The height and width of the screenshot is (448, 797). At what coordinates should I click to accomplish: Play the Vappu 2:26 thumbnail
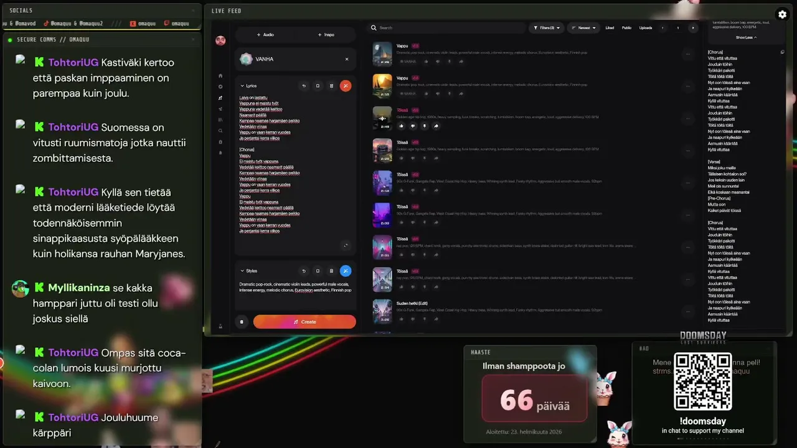[x=382, y=54]
